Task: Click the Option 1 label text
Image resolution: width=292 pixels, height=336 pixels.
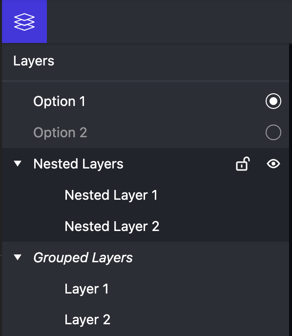Action: tap(60, 101)
